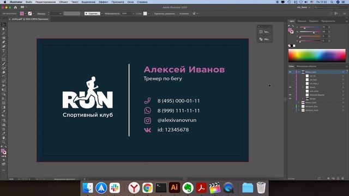
Task: Toggle visibility of the bleeds sublayer
Action: [290, 87]
